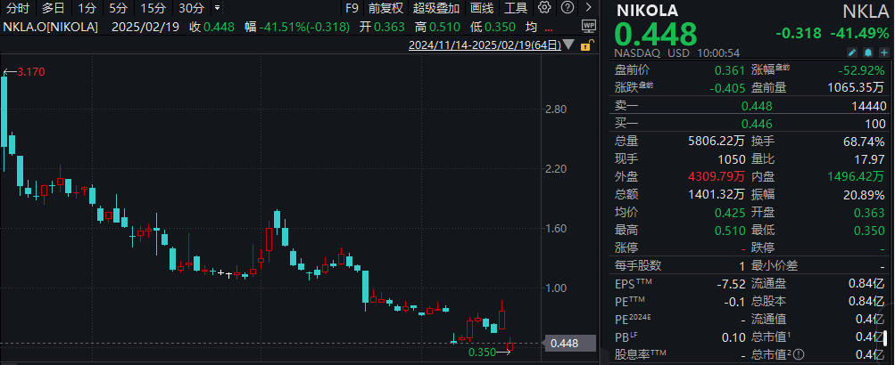The height and width of the screenshot is (365, 895).
Task: Switch to 分时 intraday view
Action: point(17,9)
